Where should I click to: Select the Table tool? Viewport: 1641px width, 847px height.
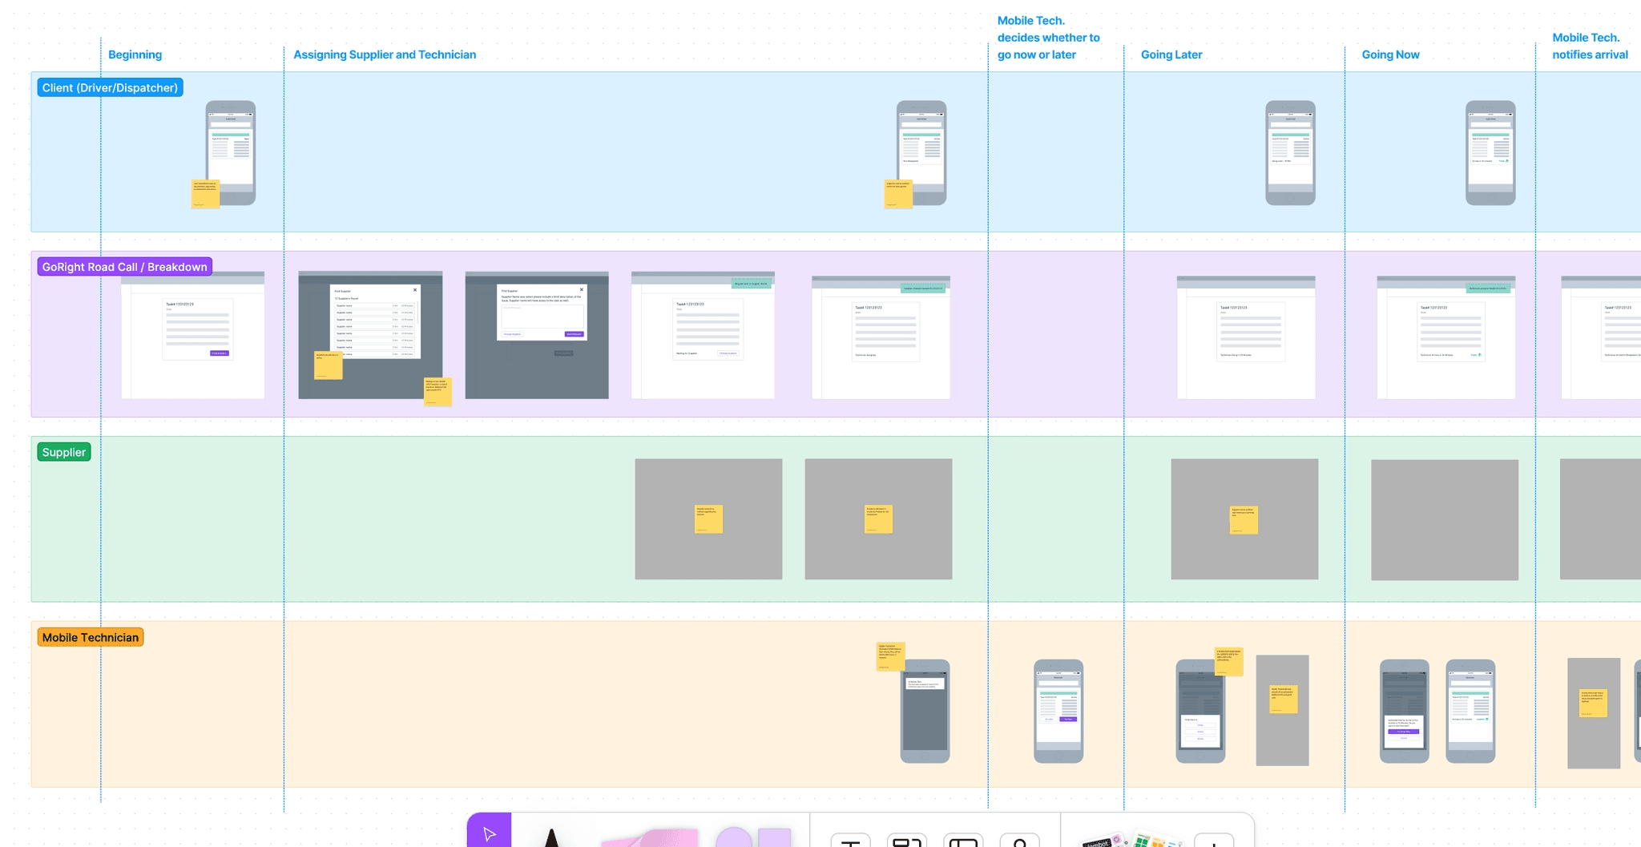click(963, 840)
